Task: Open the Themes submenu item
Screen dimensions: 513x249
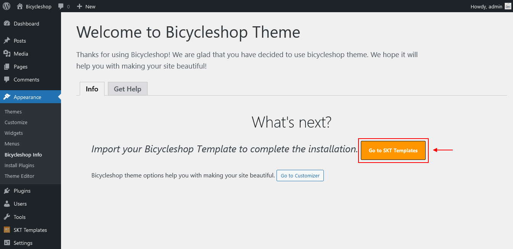Action: 13,112
